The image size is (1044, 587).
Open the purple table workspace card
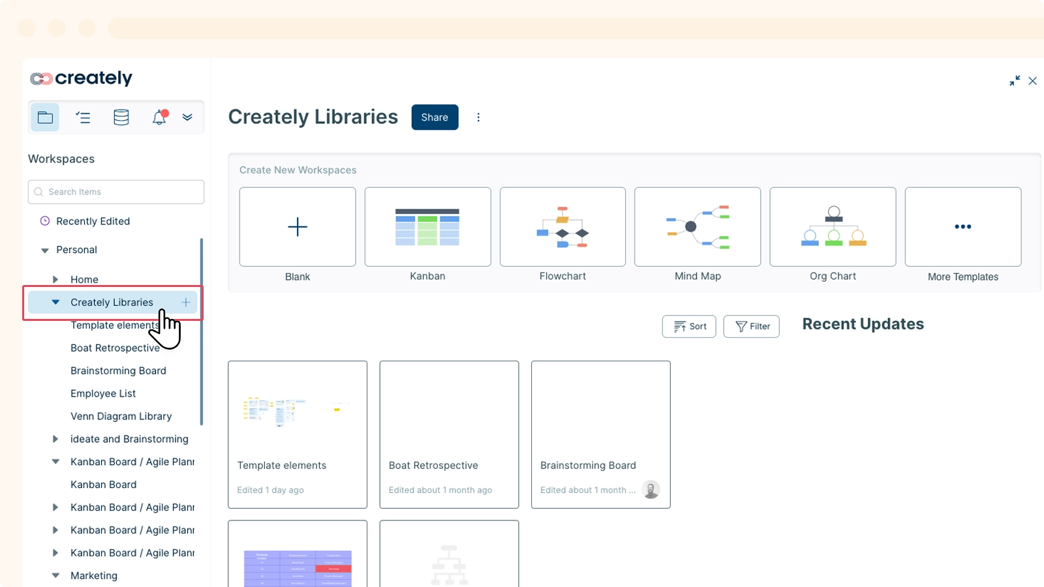click(298, 554)
